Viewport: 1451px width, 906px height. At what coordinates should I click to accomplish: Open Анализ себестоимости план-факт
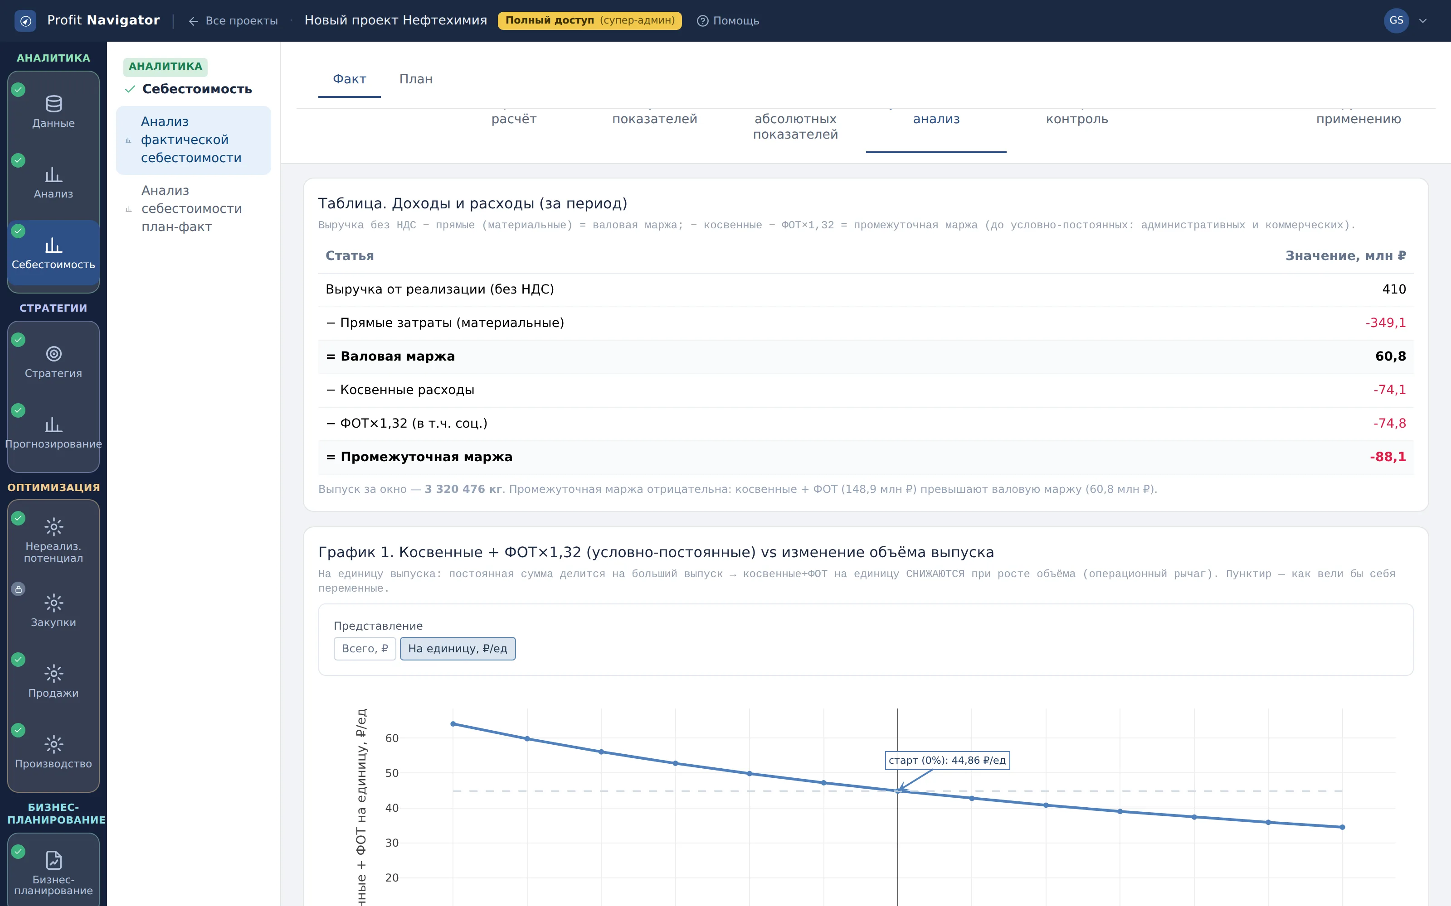click(x=194, y=209)
